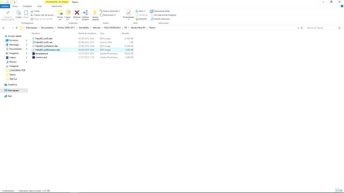
Task: Expand the chevron after Documentos breadcrumb
Action: 55,28
